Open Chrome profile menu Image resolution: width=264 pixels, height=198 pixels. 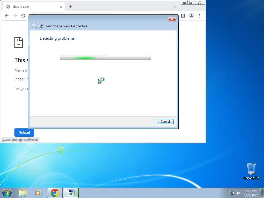191,16
